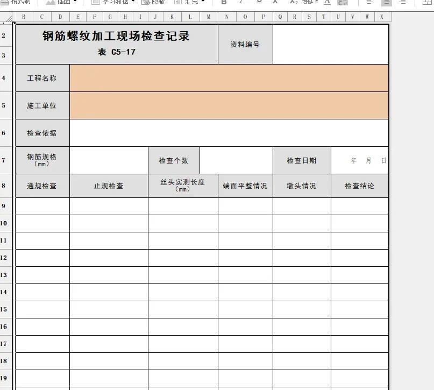Image resolution: width=434 pixels, height=390 pixels.
Task: Click the row 9 cell under 通规检查
Action: click(42, 206)
